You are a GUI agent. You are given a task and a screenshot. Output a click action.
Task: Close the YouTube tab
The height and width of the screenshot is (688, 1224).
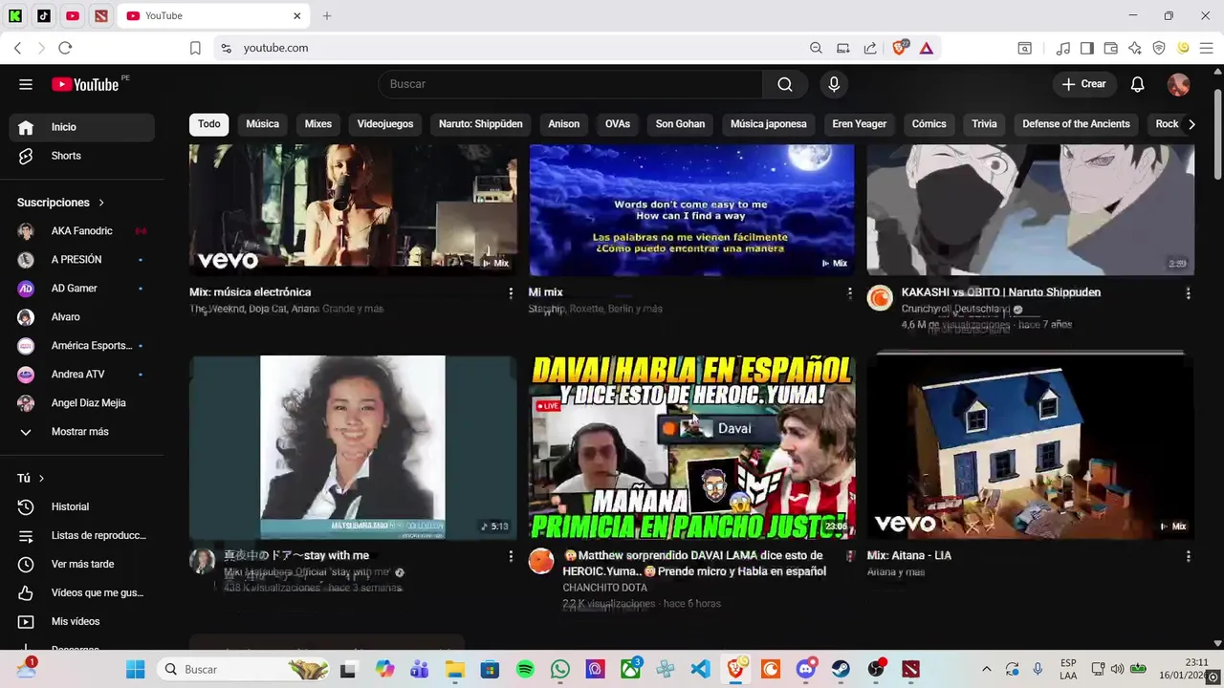pos(296,15)
